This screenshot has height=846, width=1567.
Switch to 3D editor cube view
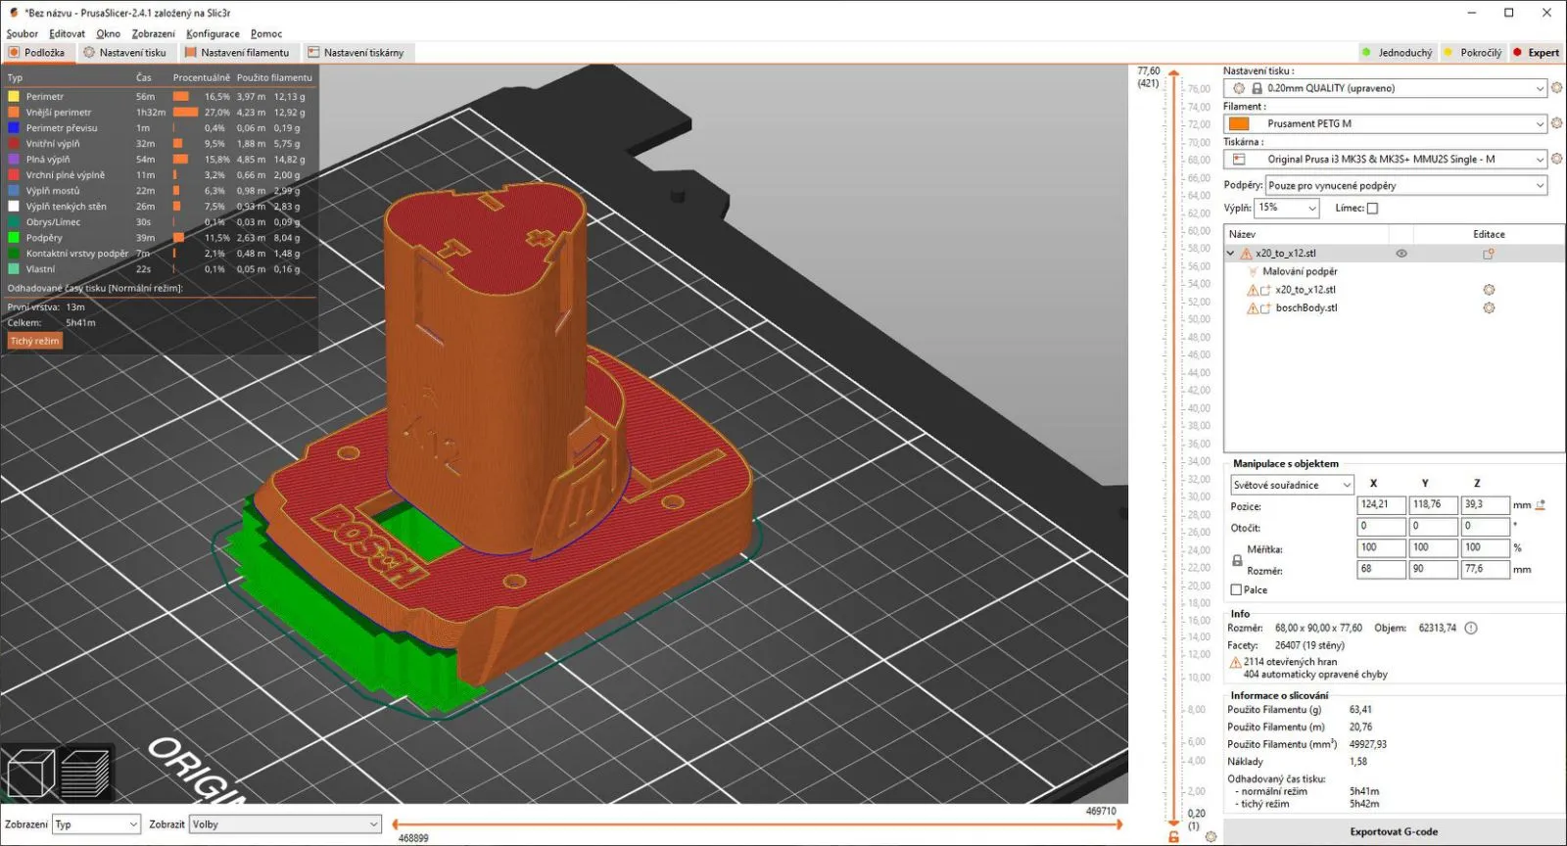click(x=29, y=774)
